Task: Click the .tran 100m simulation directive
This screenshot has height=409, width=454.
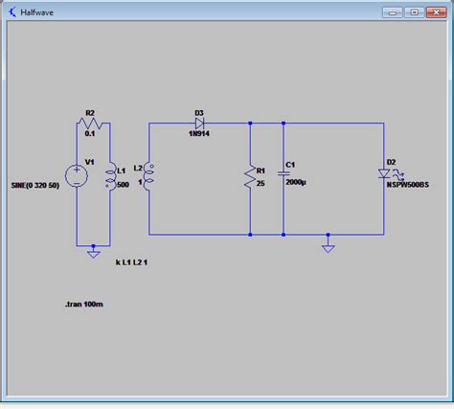Action: [84, 304]
